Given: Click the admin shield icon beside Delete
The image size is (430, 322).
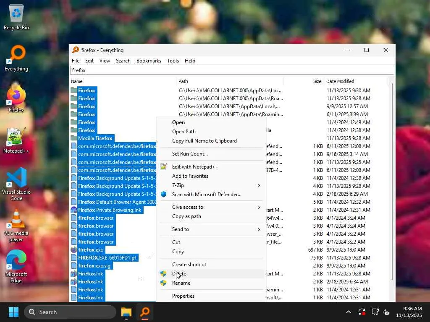Looking at the screenshot, I should [163, 273].
